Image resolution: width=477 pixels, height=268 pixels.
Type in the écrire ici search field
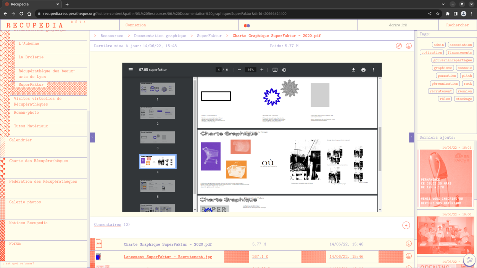[x=398, y=25]
